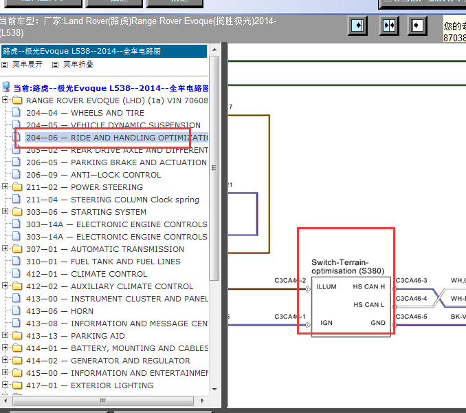Open 413—06 HORN diagram

tap(60, 311)
